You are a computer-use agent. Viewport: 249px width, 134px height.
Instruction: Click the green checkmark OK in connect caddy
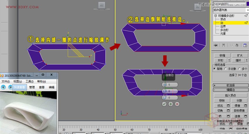tap(164, 104)
